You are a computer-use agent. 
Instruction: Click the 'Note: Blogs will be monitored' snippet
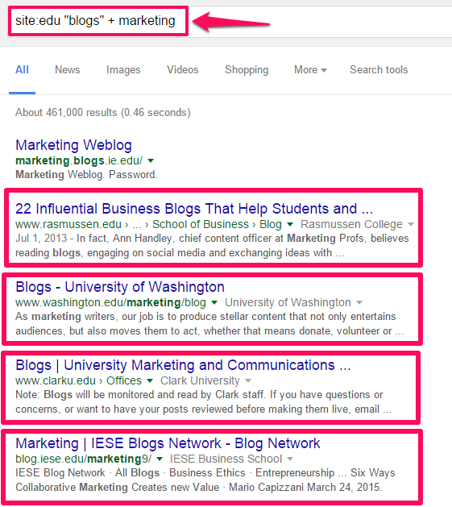point(204,402)
